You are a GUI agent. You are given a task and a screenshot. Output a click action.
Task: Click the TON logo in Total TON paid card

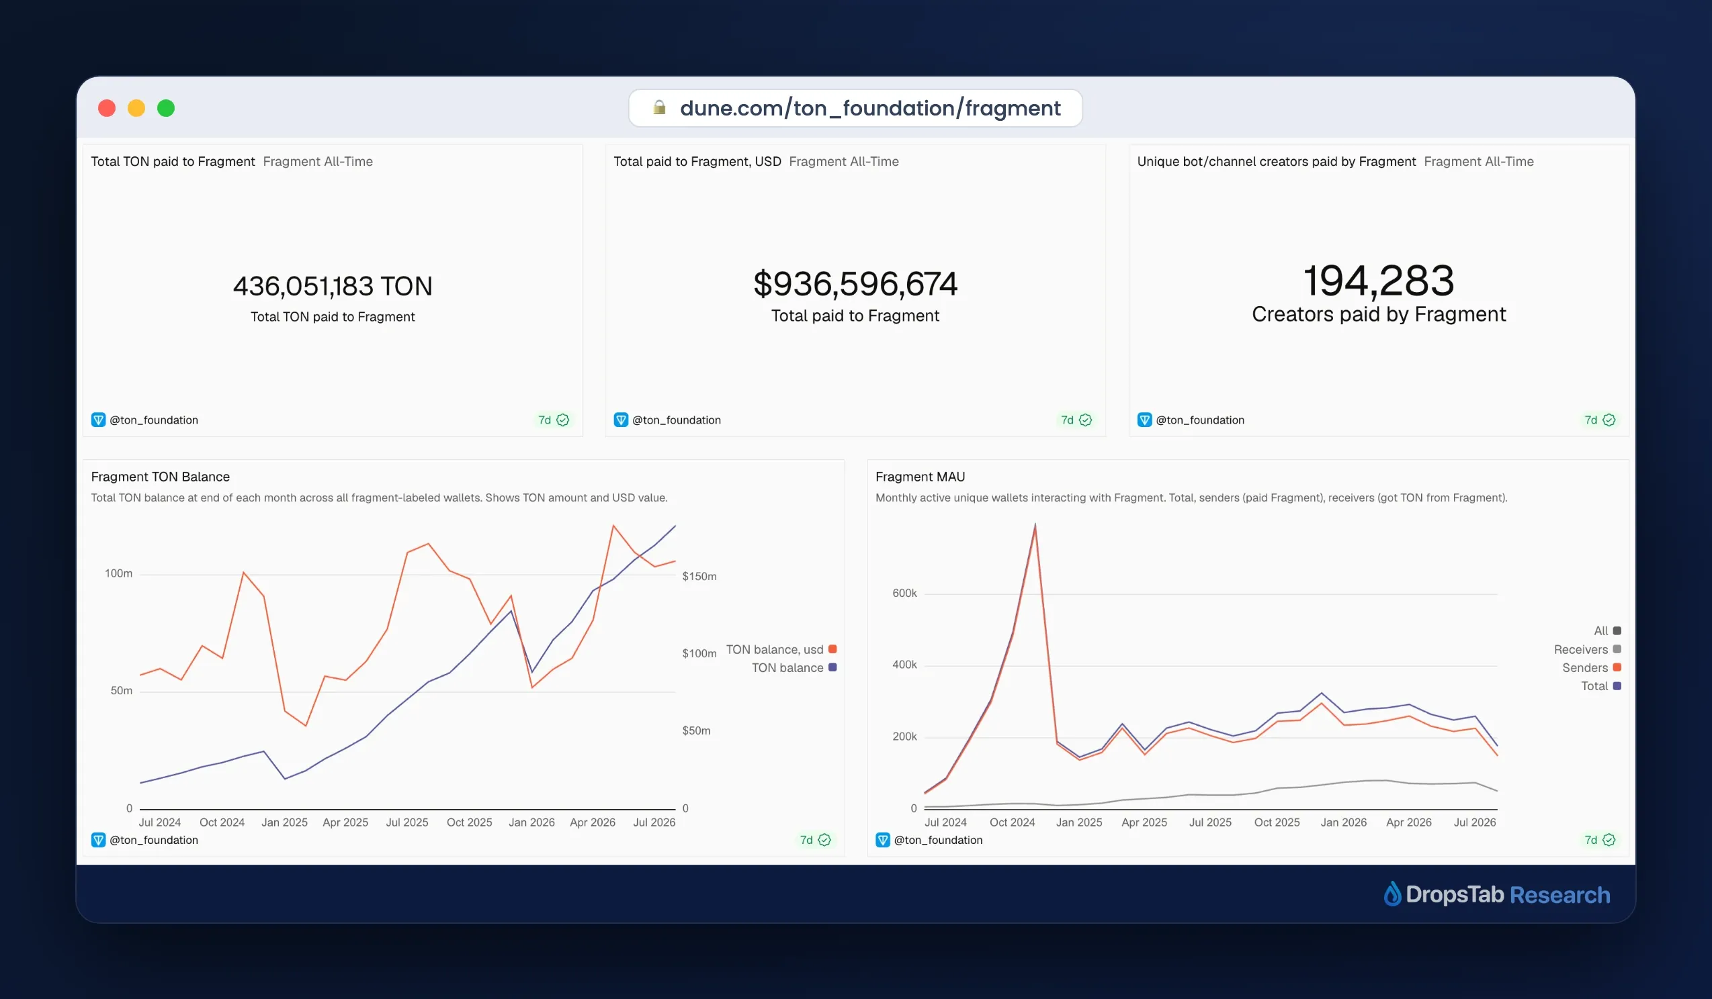(x=99, y=420)
